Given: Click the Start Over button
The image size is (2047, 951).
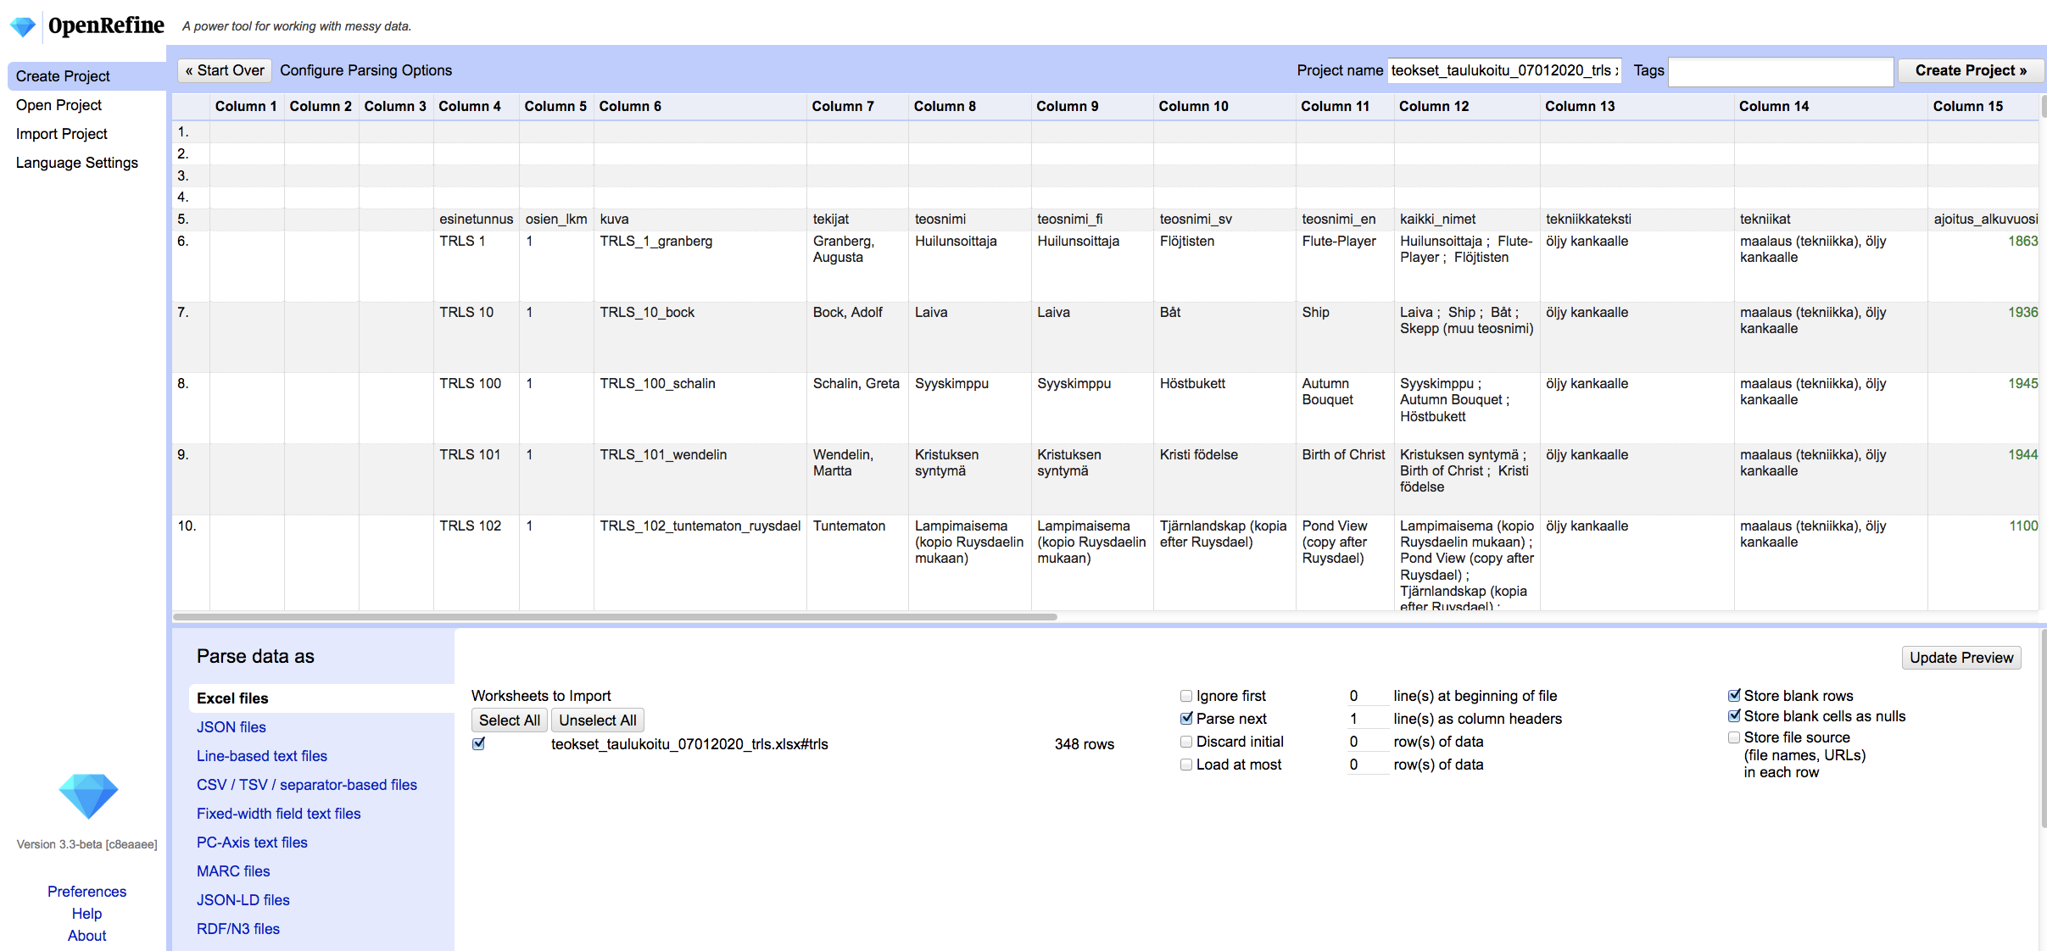Looking at the screenshot, I should [225, 70].
